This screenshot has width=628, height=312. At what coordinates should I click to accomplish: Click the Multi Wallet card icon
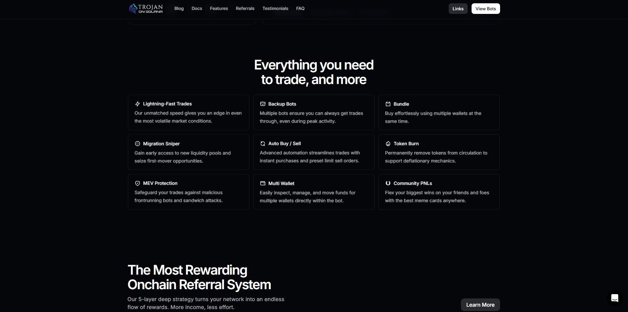(x=263, y=183)
